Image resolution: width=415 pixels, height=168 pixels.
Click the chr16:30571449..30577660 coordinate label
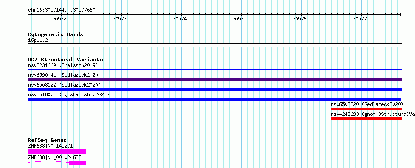coord(62,10)
